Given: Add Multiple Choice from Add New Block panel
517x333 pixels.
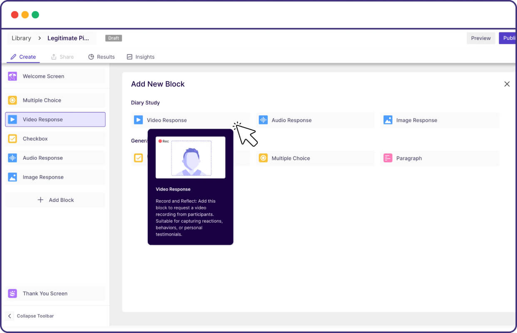Looking at the screenshot, I should (x=315, y=158).
